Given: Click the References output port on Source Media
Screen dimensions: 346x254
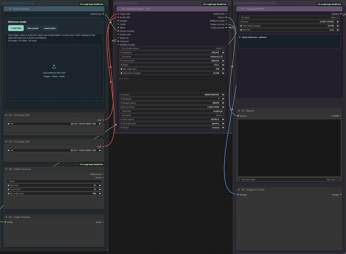Looking at the screenshot, I should click(103, 14).
